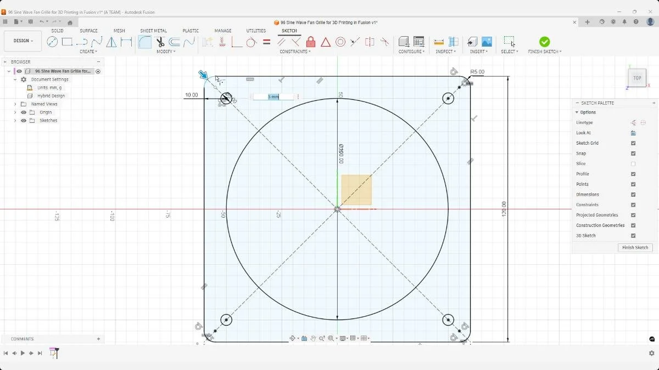Open the SOLID ribbon tab
The width and height of the screenshot is (659, 370).
tap(57, 31)
